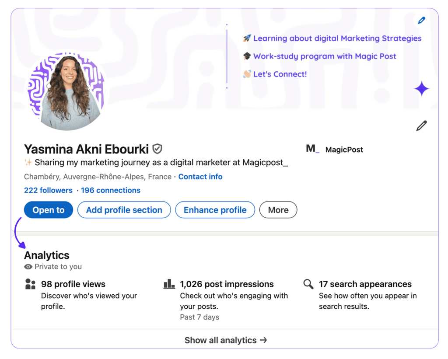Open the intro section edit pencil icon
448x359 pixels.
coord(421,126)
